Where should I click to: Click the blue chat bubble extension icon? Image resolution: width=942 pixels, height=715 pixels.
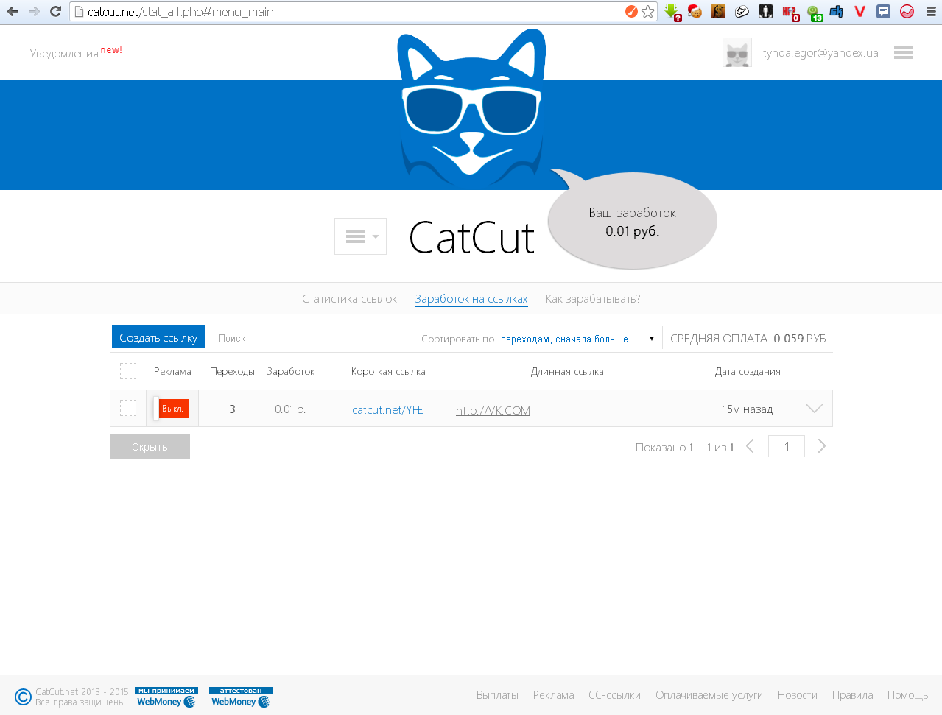[x=883, y=11]
